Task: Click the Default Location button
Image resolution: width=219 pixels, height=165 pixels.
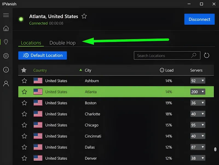Action: pos(43,55)
